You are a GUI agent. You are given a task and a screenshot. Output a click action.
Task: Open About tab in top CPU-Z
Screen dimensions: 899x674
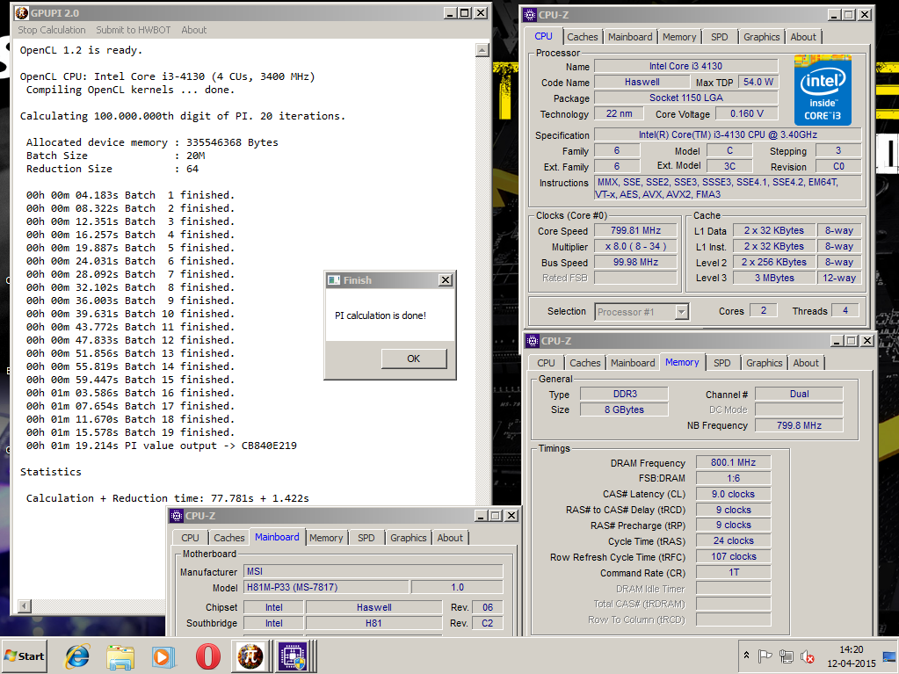point(803,37)
